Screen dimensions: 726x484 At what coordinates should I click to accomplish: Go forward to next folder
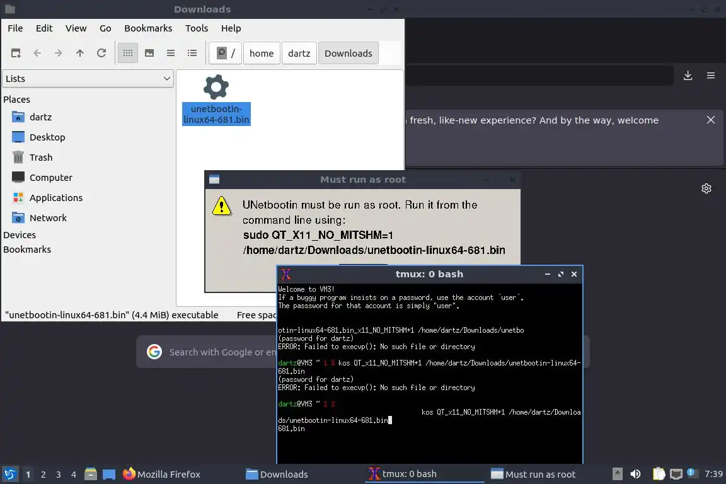pyautogui.click(x=59, y=54)
